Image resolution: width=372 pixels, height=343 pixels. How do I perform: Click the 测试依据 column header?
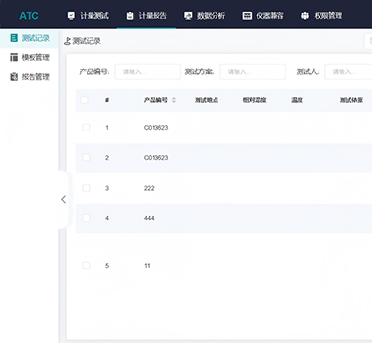(x=351, y=100)
